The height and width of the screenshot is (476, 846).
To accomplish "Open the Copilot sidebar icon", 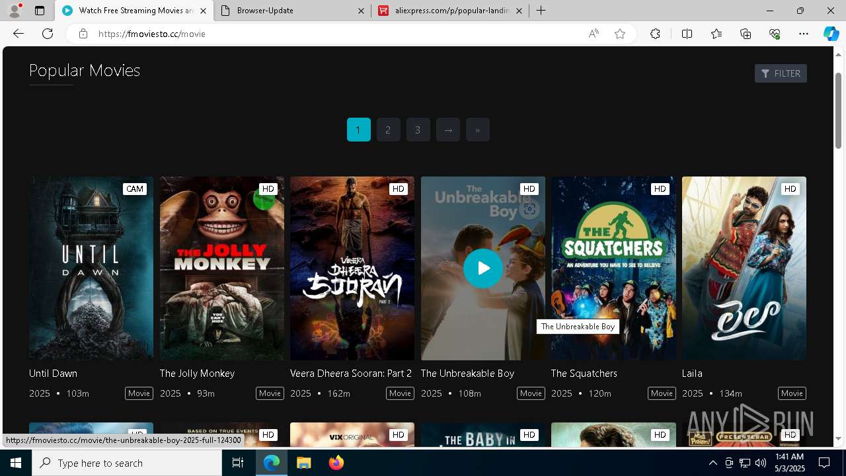I will (x=831, y=34).
